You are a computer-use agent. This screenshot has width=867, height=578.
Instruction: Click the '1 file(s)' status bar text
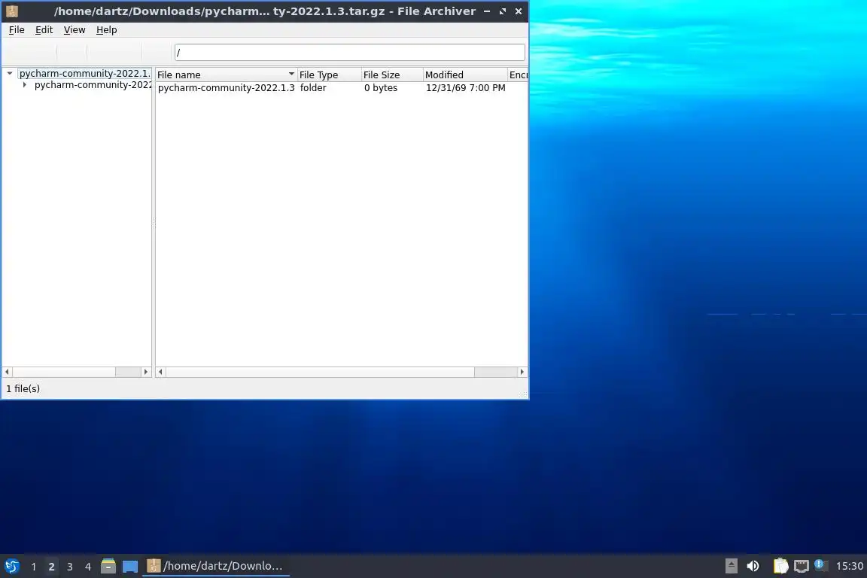23,389
